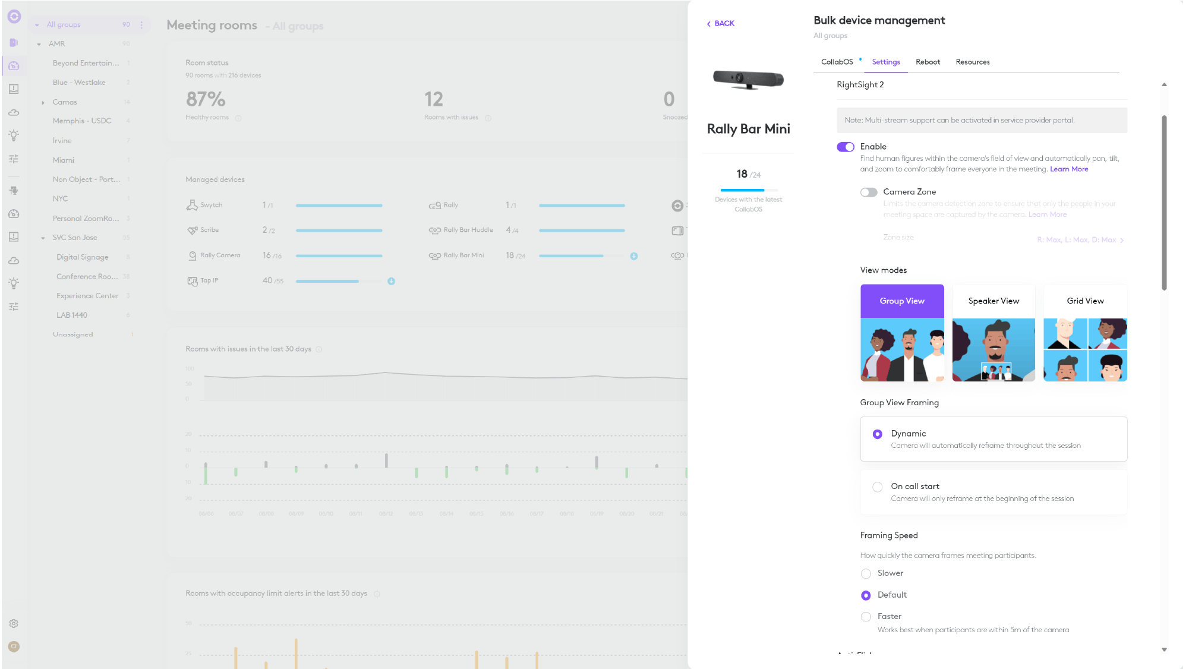Expand the Camas group

click(x=43, y=102)
